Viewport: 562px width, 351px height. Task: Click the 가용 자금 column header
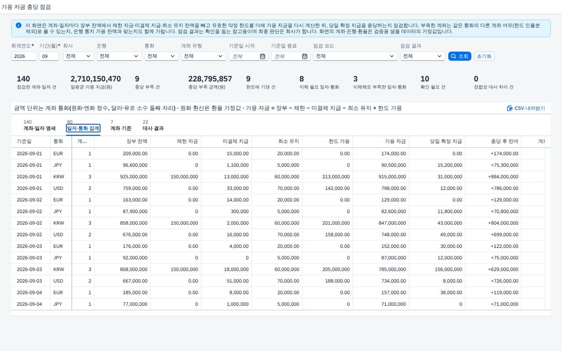pyautogui.click(x=381, y=142)
